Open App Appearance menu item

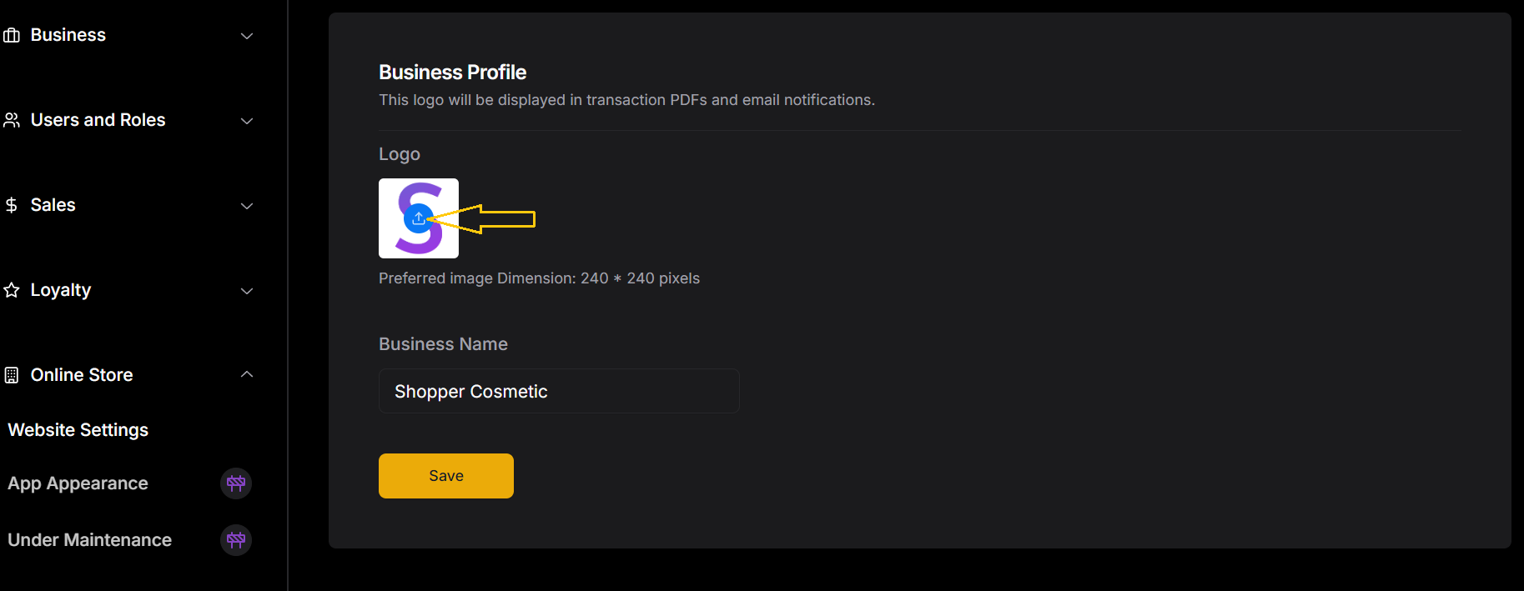coord(78,483)
